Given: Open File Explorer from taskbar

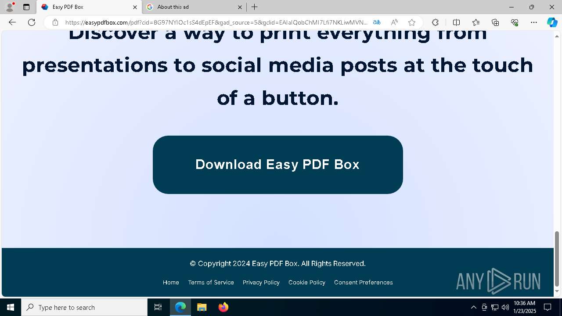Looking at the screenshot, I should click(x=202, y=307).
